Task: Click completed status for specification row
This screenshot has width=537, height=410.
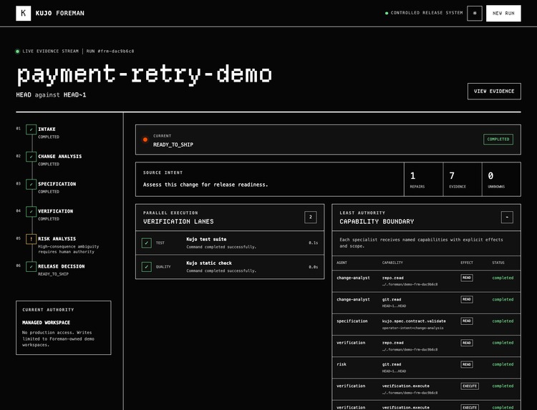Action: 503,321
